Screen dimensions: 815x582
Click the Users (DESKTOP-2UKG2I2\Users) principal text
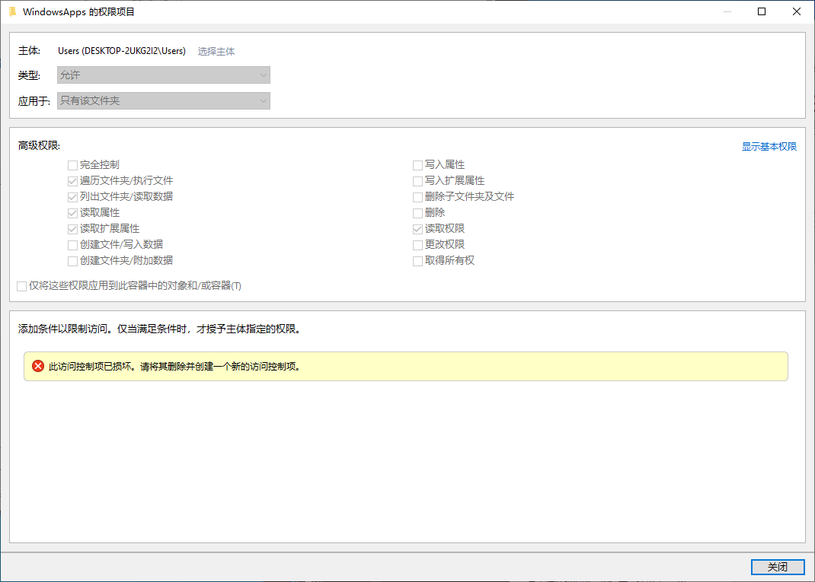122,51
